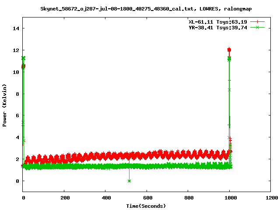Screen dimensions: 280x210
Task: Click the y-axis tick label 4
Action: click(17, 137)
